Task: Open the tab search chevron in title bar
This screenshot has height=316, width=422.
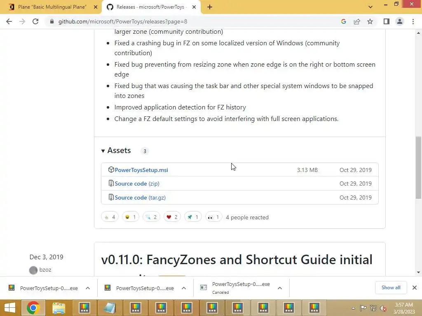Action: point(370,7)
